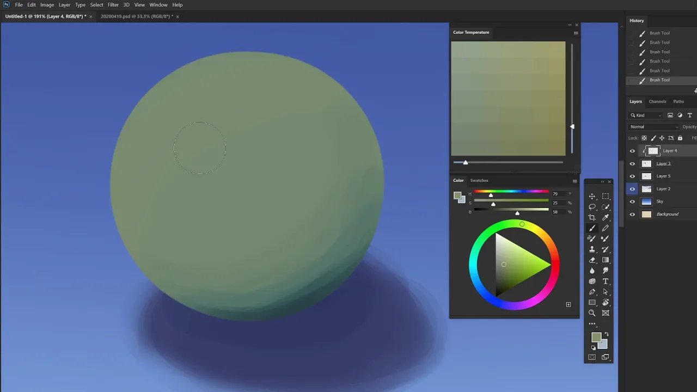Toggle Quick Mask mode
This screenshot has width=697, height=392.
click(x=592, y=357)
